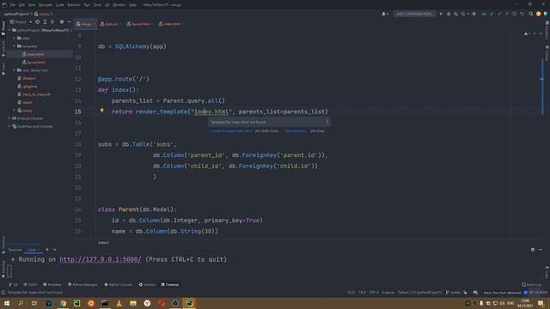Image resolution: width=550 pixels, height=309 pixels.
Task: Collapse the templates folder in project tree
Action: (15, 45)
